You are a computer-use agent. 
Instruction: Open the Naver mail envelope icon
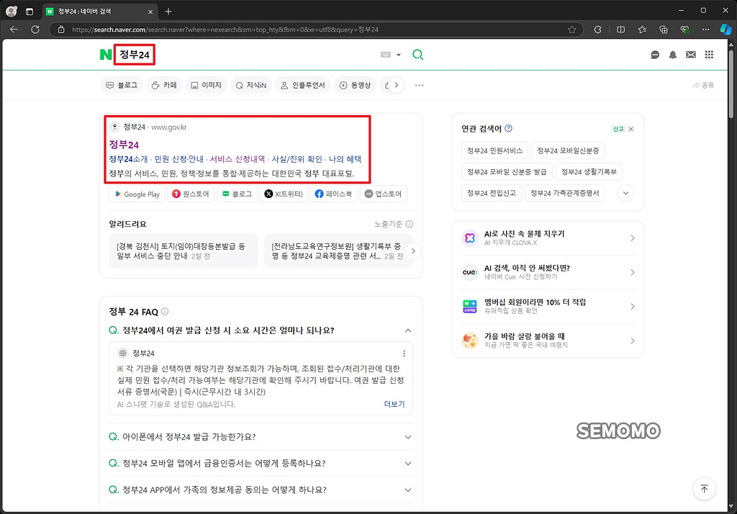[x=690, y=55]
